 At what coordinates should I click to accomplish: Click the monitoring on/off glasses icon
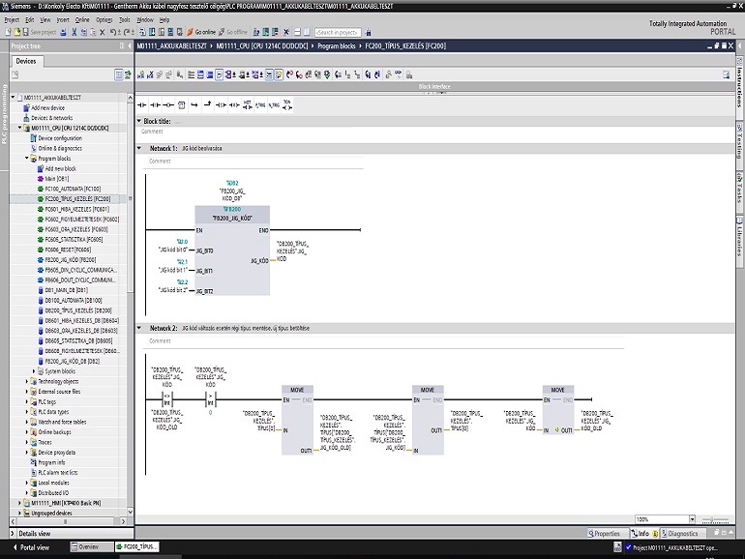click(x=398, y=74)
